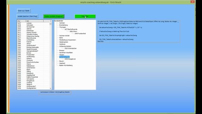Select the Berlin tree node
202x114 pixels.
point(61,38)
